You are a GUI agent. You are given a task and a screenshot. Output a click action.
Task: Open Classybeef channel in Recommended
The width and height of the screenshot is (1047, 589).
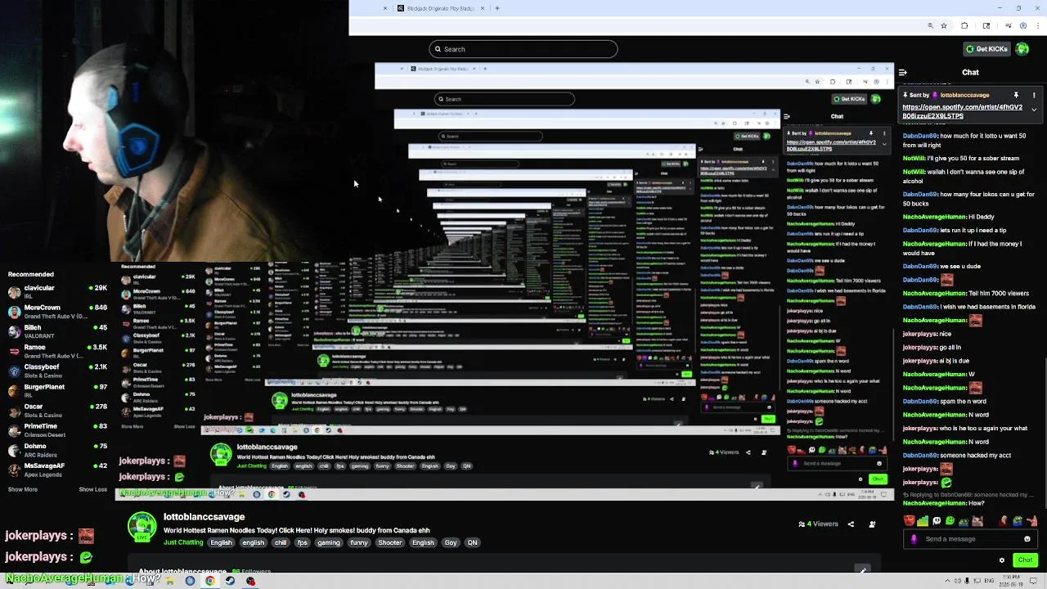point(56,371)
